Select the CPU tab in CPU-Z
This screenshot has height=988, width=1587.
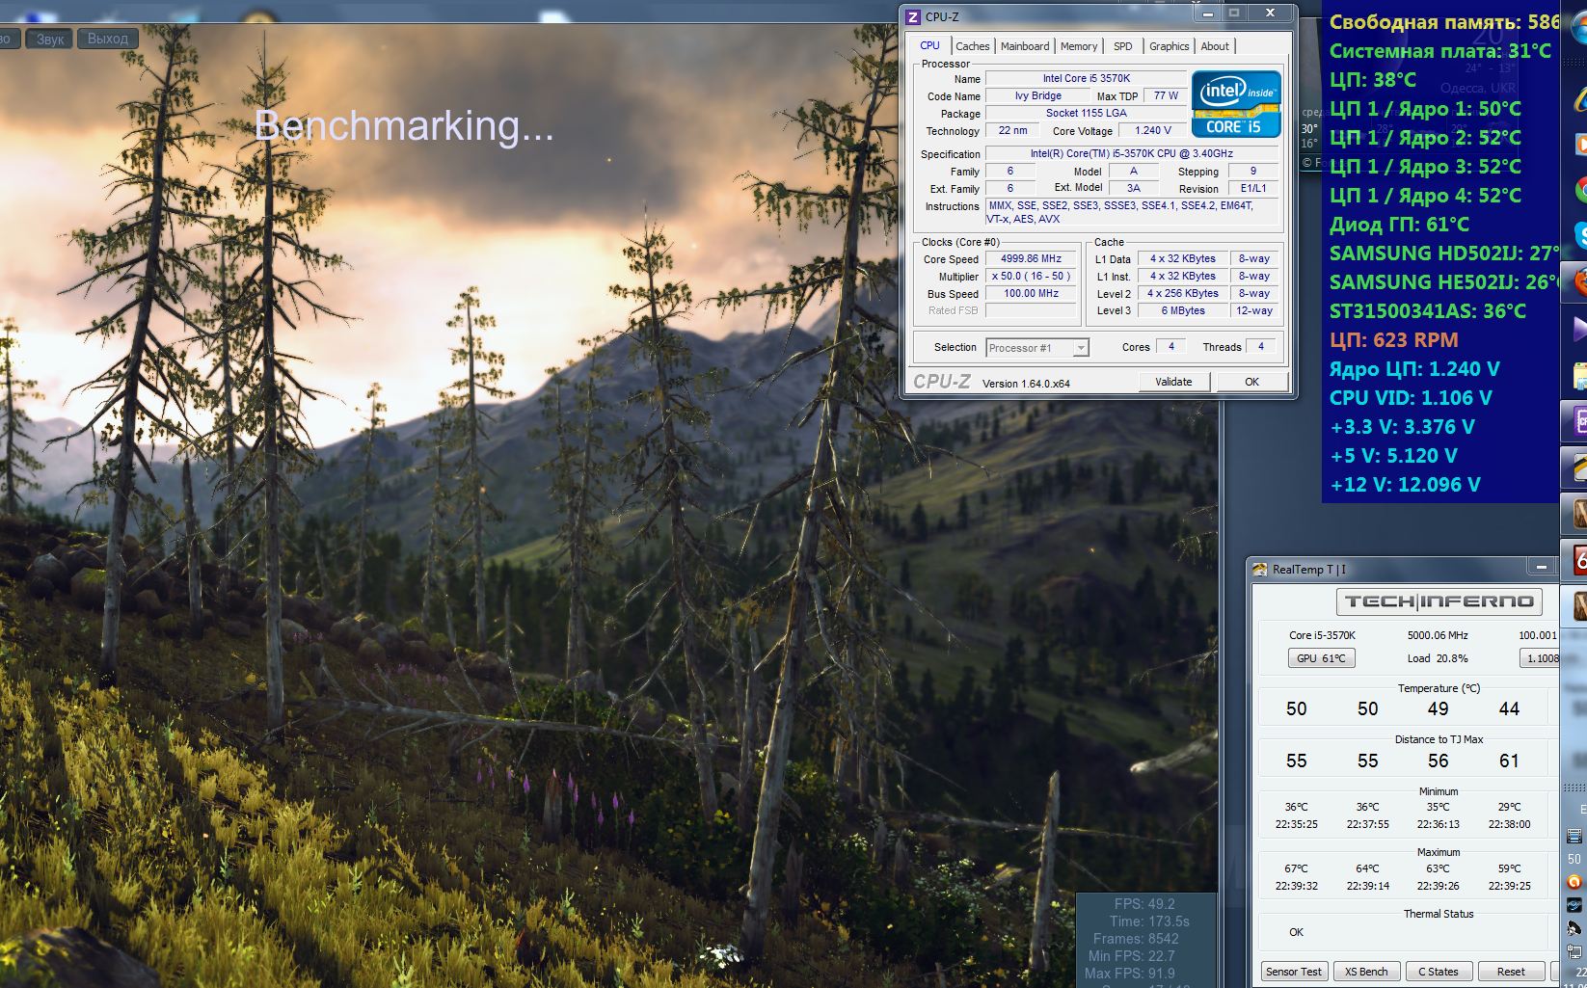pyautogui.click(x=930, y=45)
